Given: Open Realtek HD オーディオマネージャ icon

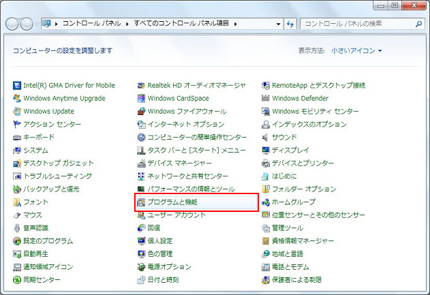Looking at the screenshot, I should [x=141, y=86].
